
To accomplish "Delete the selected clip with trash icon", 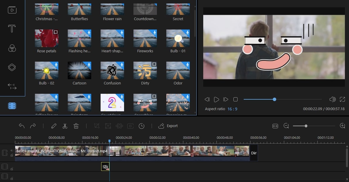I will 76,126.
